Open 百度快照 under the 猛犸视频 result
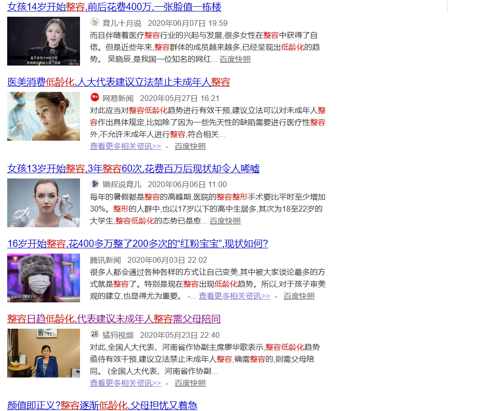The image size is (489, 411). pyautogui.click(x=190, y=383)
